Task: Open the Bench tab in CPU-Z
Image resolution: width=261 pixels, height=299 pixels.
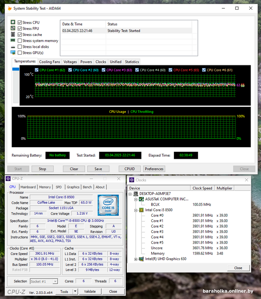Action: point(87,187)
